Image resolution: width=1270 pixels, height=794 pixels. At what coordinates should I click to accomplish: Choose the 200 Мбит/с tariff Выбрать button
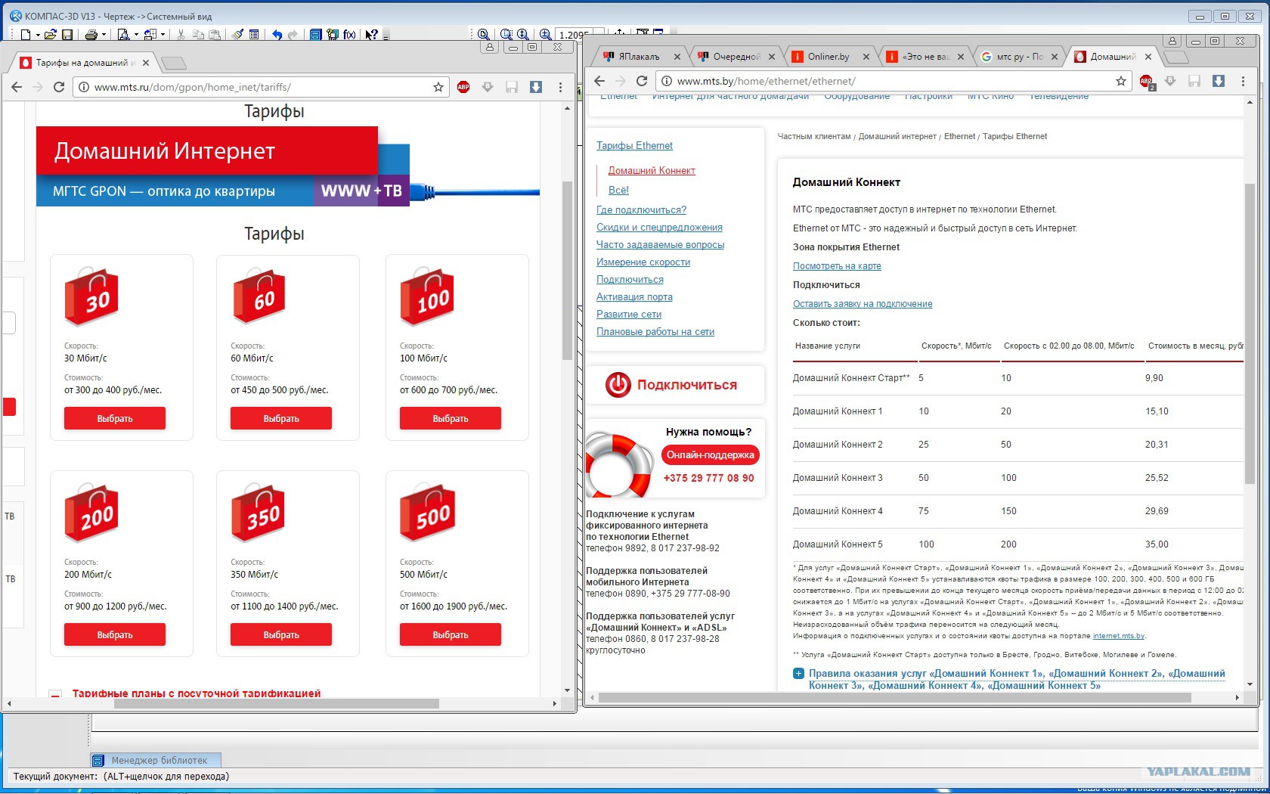115,634
